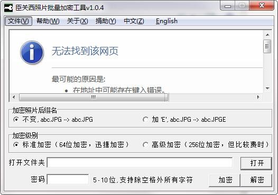The image size is (278, 195).
Task: Open the 文件(V) menu
Action: [x=18, y=21]
